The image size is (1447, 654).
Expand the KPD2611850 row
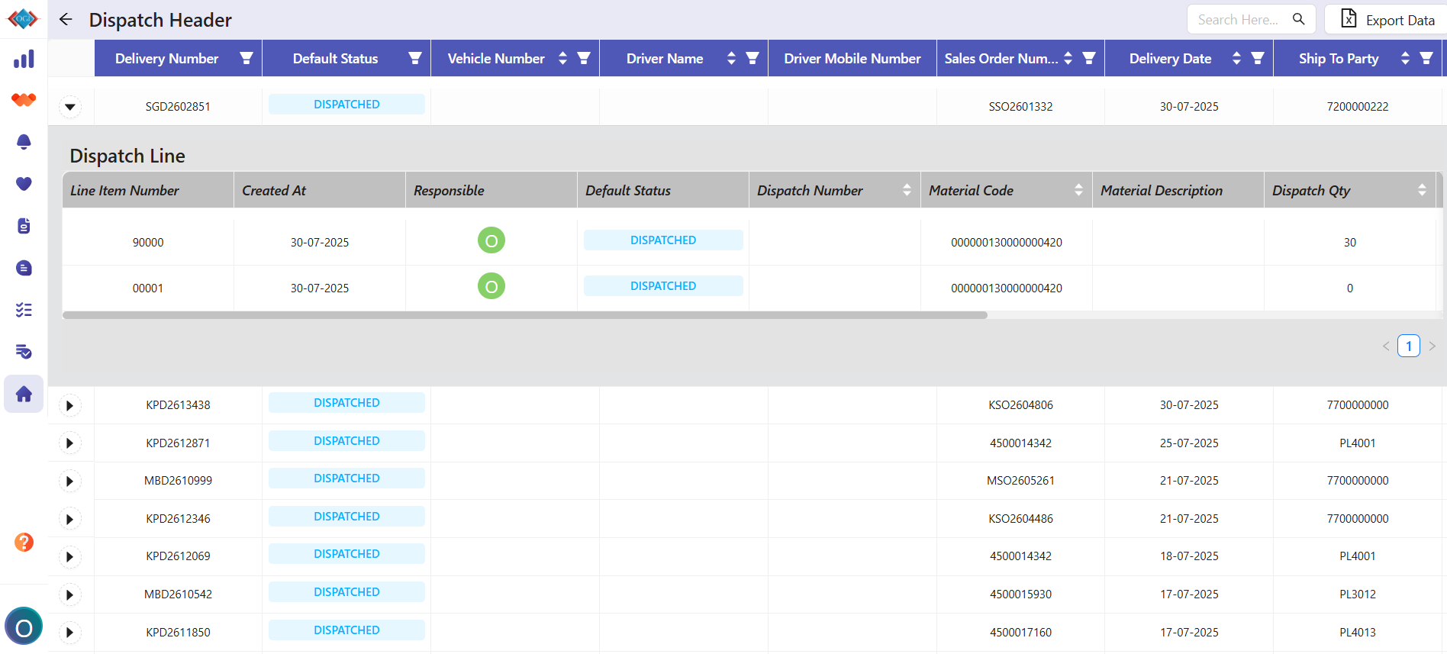[x=69, y=633]
